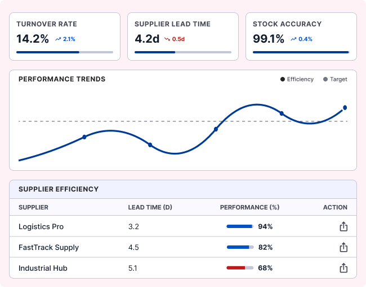366x287 pixels.
Task: Select the first data point on the chart
Action: [84, 137]
